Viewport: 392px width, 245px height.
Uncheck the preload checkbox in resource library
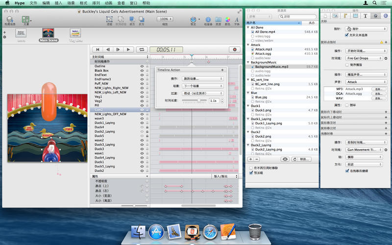250,172
